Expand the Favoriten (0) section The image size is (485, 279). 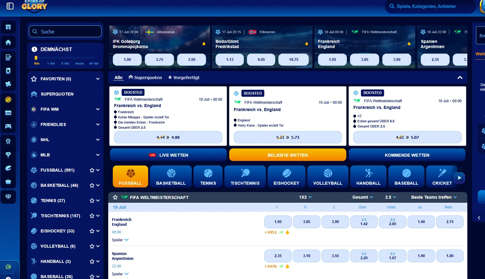click(98, 79)
